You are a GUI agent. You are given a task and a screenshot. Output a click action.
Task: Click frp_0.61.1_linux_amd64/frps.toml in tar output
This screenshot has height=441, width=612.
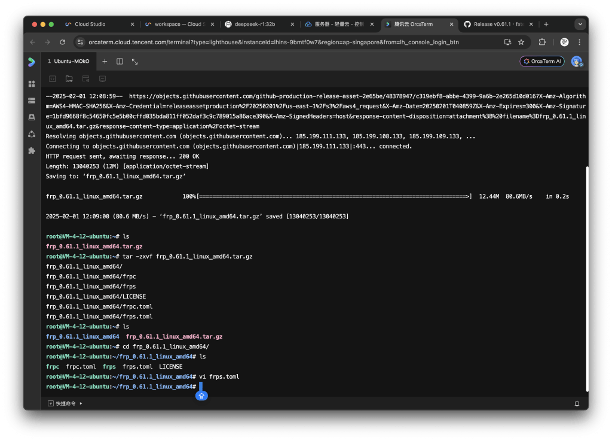tap(99, 317)
